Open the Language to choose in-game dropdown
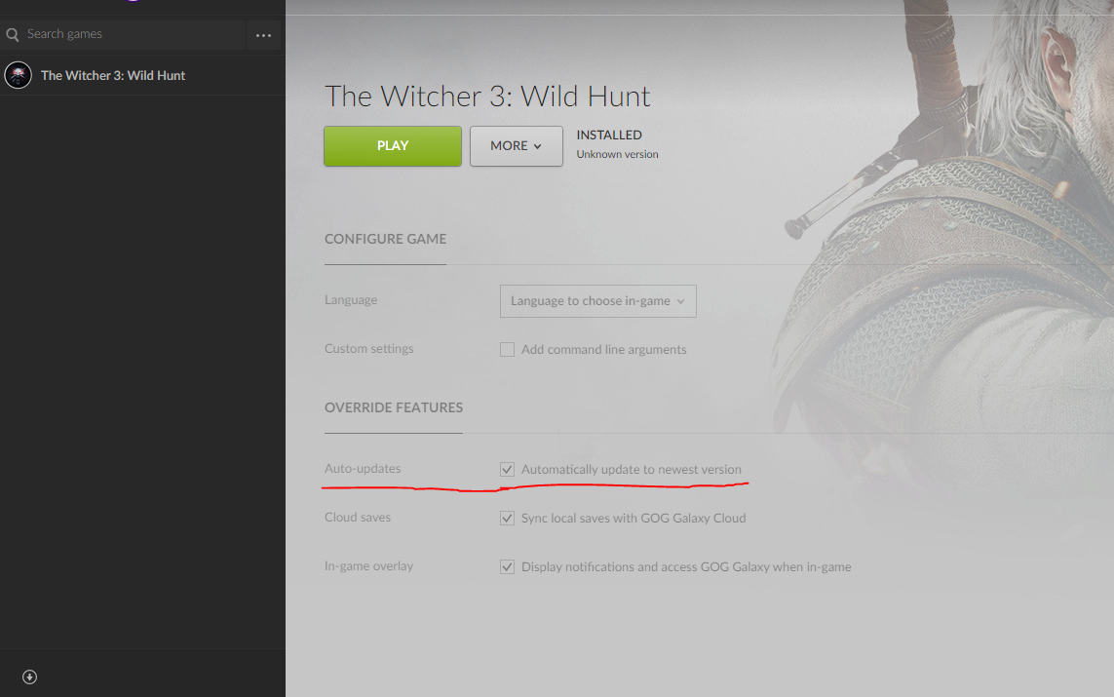 point(598,301)
